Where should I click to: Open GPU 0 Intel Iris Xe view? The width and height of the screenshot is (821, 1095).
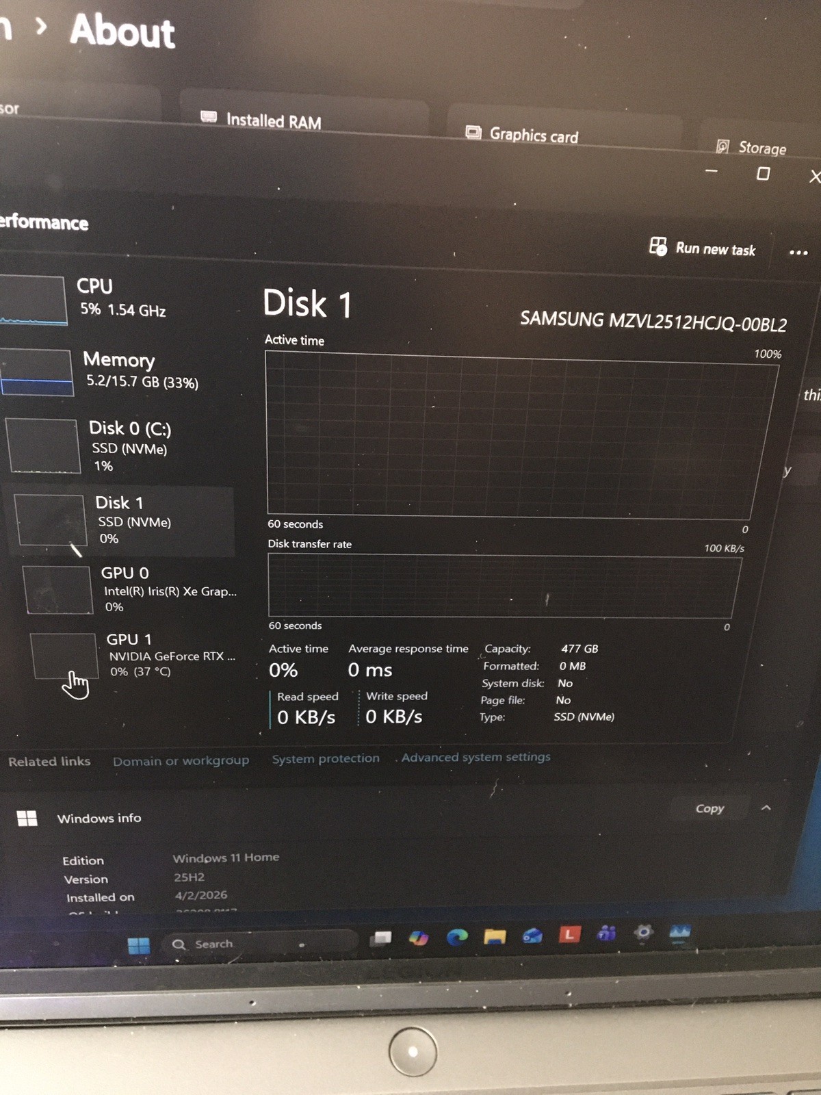[130, 590]
